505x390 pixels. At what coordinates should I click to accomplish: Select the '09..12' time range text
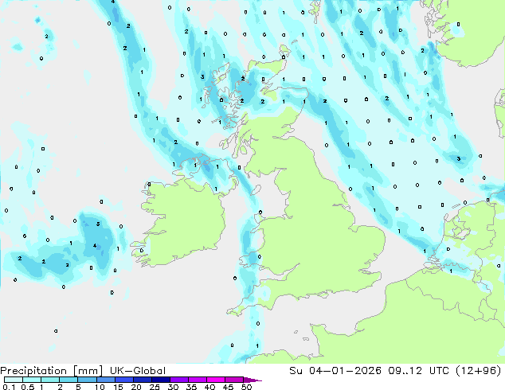405,371
